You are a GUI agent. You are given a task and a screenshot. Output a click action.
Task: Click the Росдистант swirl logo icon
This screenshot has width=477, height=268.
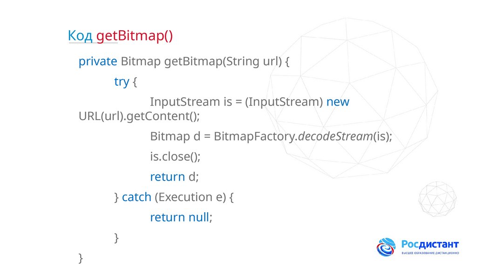(x=386, y=247)
